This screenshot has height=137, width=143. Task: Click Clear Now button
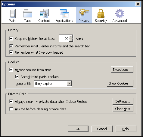coord(123,109)
